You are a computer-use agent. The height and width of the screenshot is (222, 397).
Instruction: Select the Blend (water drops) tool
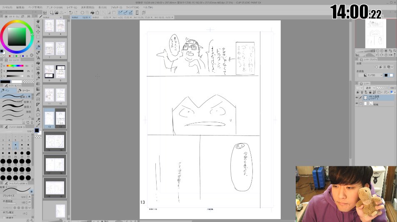click(x=38, y=84)
